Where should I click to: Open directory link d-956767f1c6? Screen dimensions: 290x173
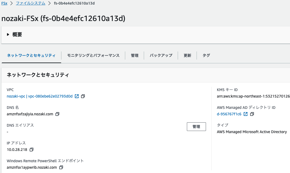click(229, 114)
